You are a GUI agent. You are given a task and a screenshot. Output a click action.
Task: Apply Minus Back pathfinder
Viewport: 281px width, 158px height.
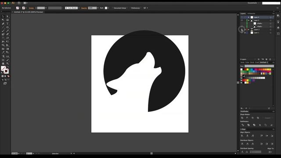point(271,125)
